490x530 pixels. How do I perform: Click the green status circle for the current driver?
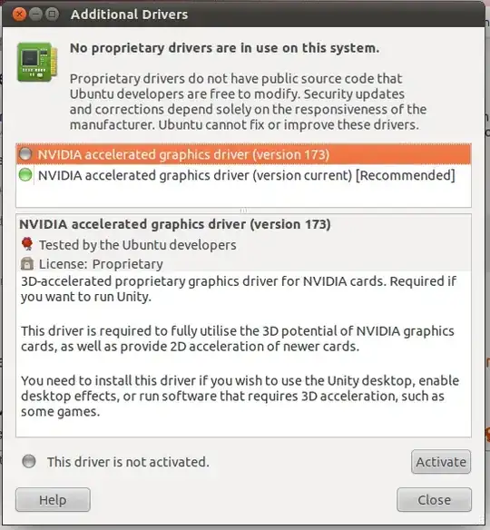pos(25,175)
